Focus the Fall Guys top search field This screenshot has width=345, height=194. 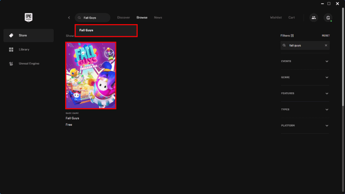93,18
